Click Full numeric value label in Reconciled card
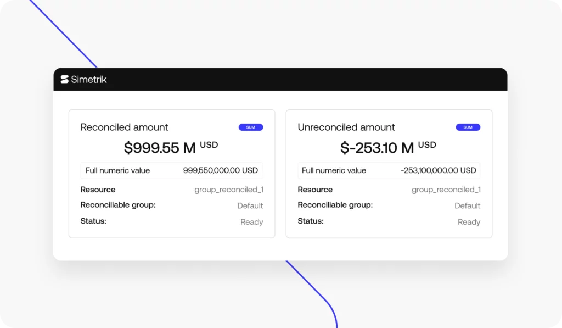Viewport: 562px width, 328px height. pos(117,170)
